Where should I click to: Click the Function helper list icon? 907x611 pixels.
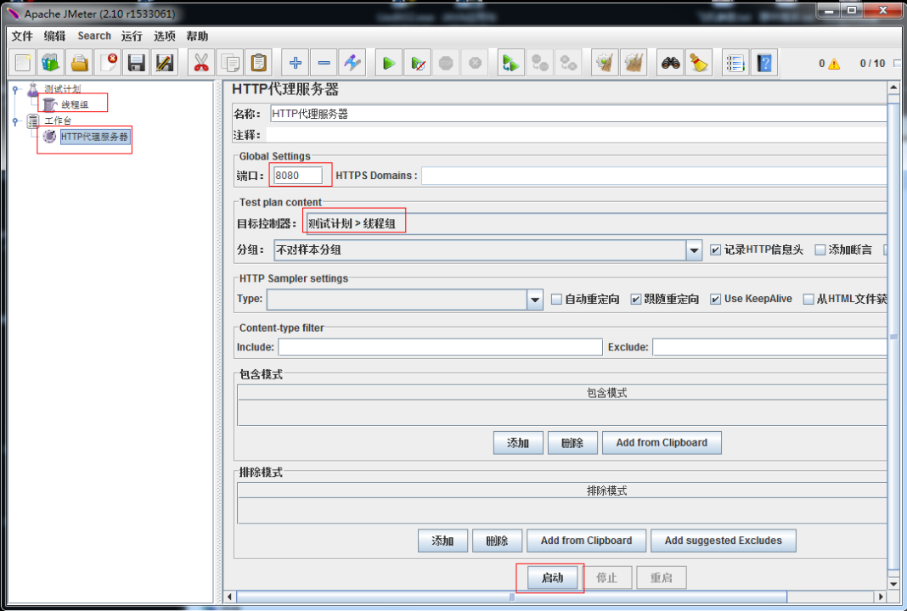coord(735,63)
